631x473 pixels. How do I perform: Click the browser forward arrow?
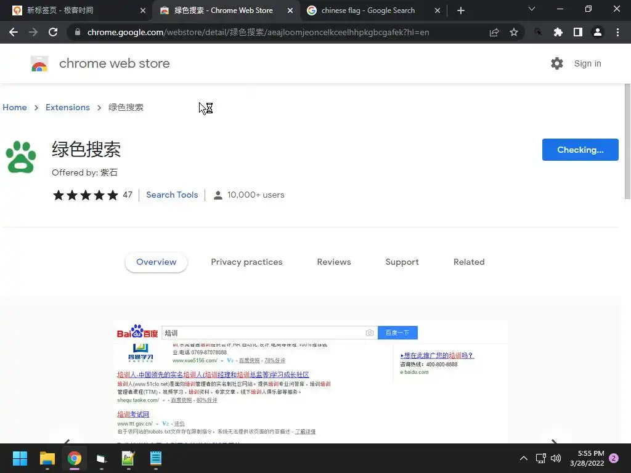33,32
